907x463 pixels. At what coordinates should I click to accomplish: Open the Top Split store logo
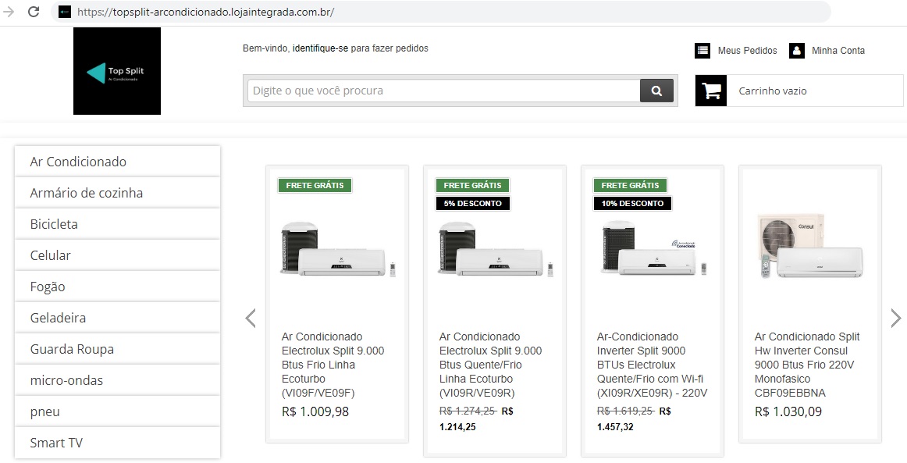[117, 70]
